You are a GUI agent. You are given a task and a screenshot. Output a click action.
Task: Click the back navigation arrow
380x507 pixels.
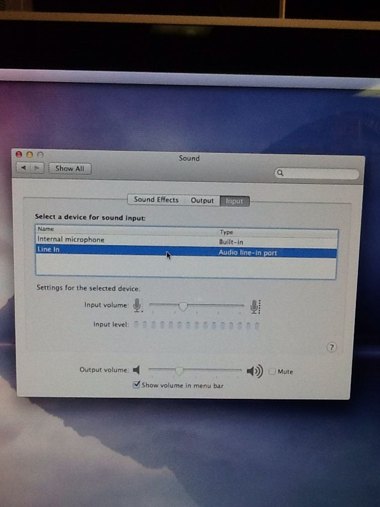(24, 168)
